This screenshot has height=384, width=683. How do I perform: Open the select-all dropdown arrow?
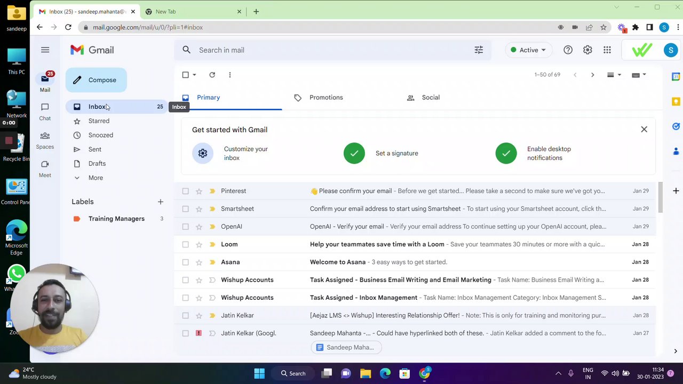point(194,75)
